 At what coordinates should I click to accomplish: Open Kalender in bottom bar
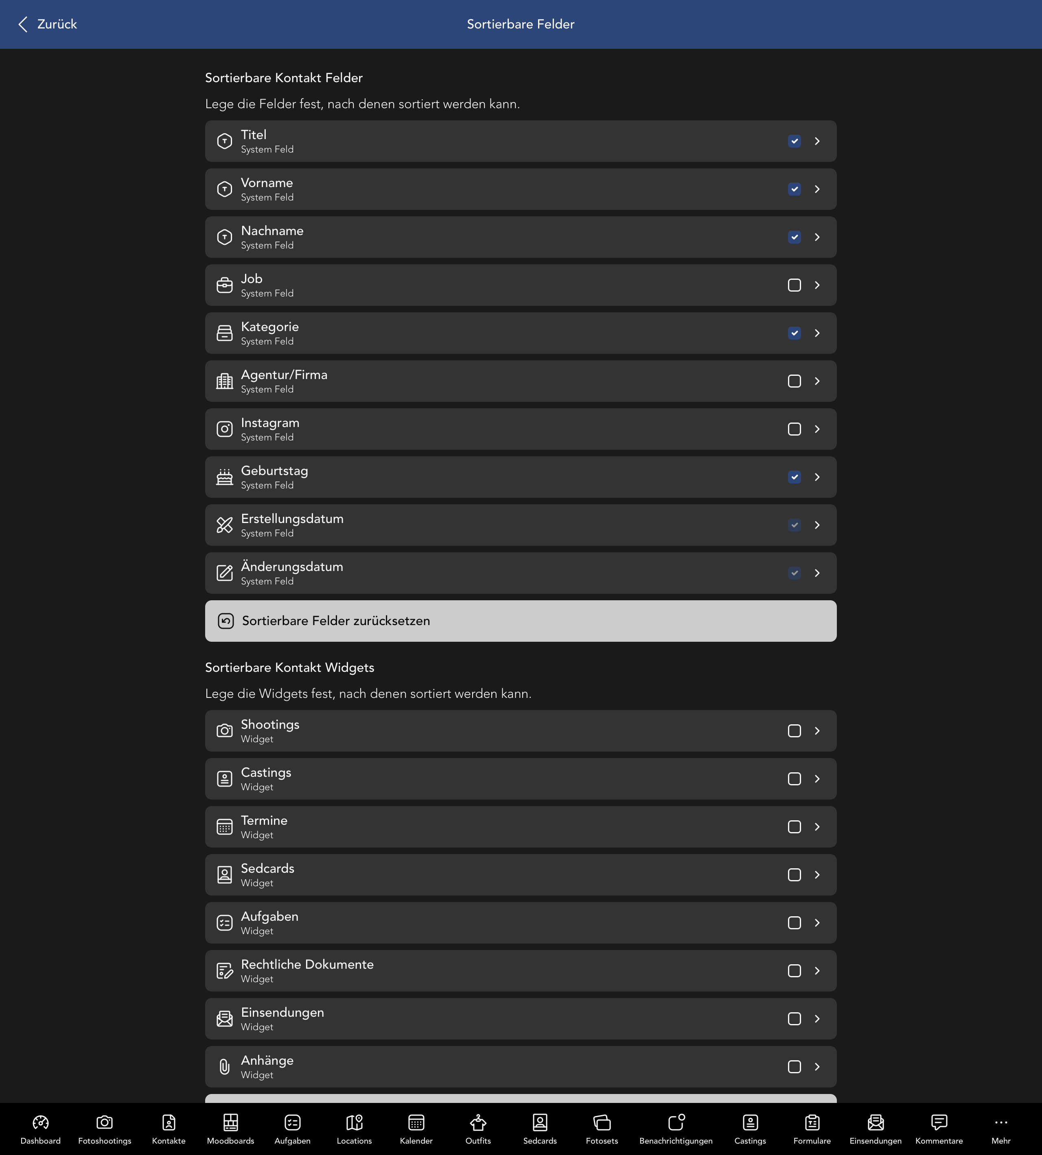416,1129
